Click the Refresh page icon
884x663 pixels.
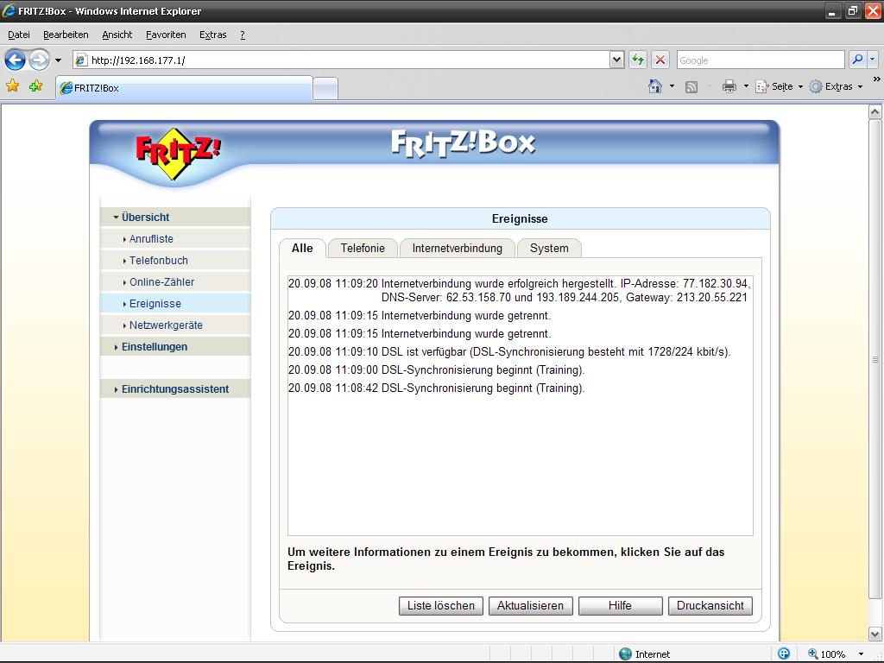coord(638,60)
